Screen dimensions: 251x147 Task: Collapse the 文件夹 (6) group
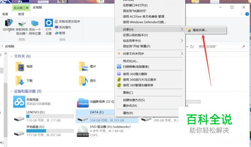11,56
